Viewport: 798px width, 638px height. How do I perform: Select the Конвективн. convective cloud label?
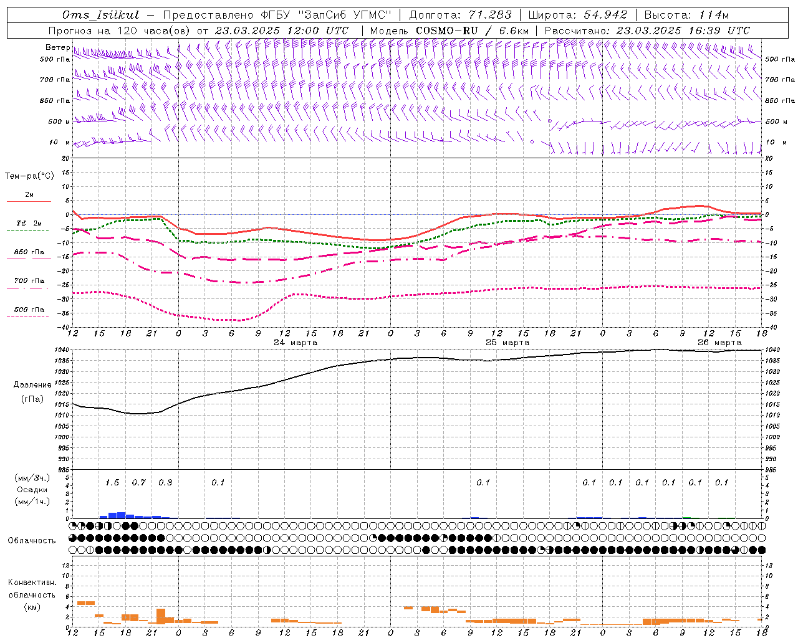pyautogui.click(x=32, y=583)
